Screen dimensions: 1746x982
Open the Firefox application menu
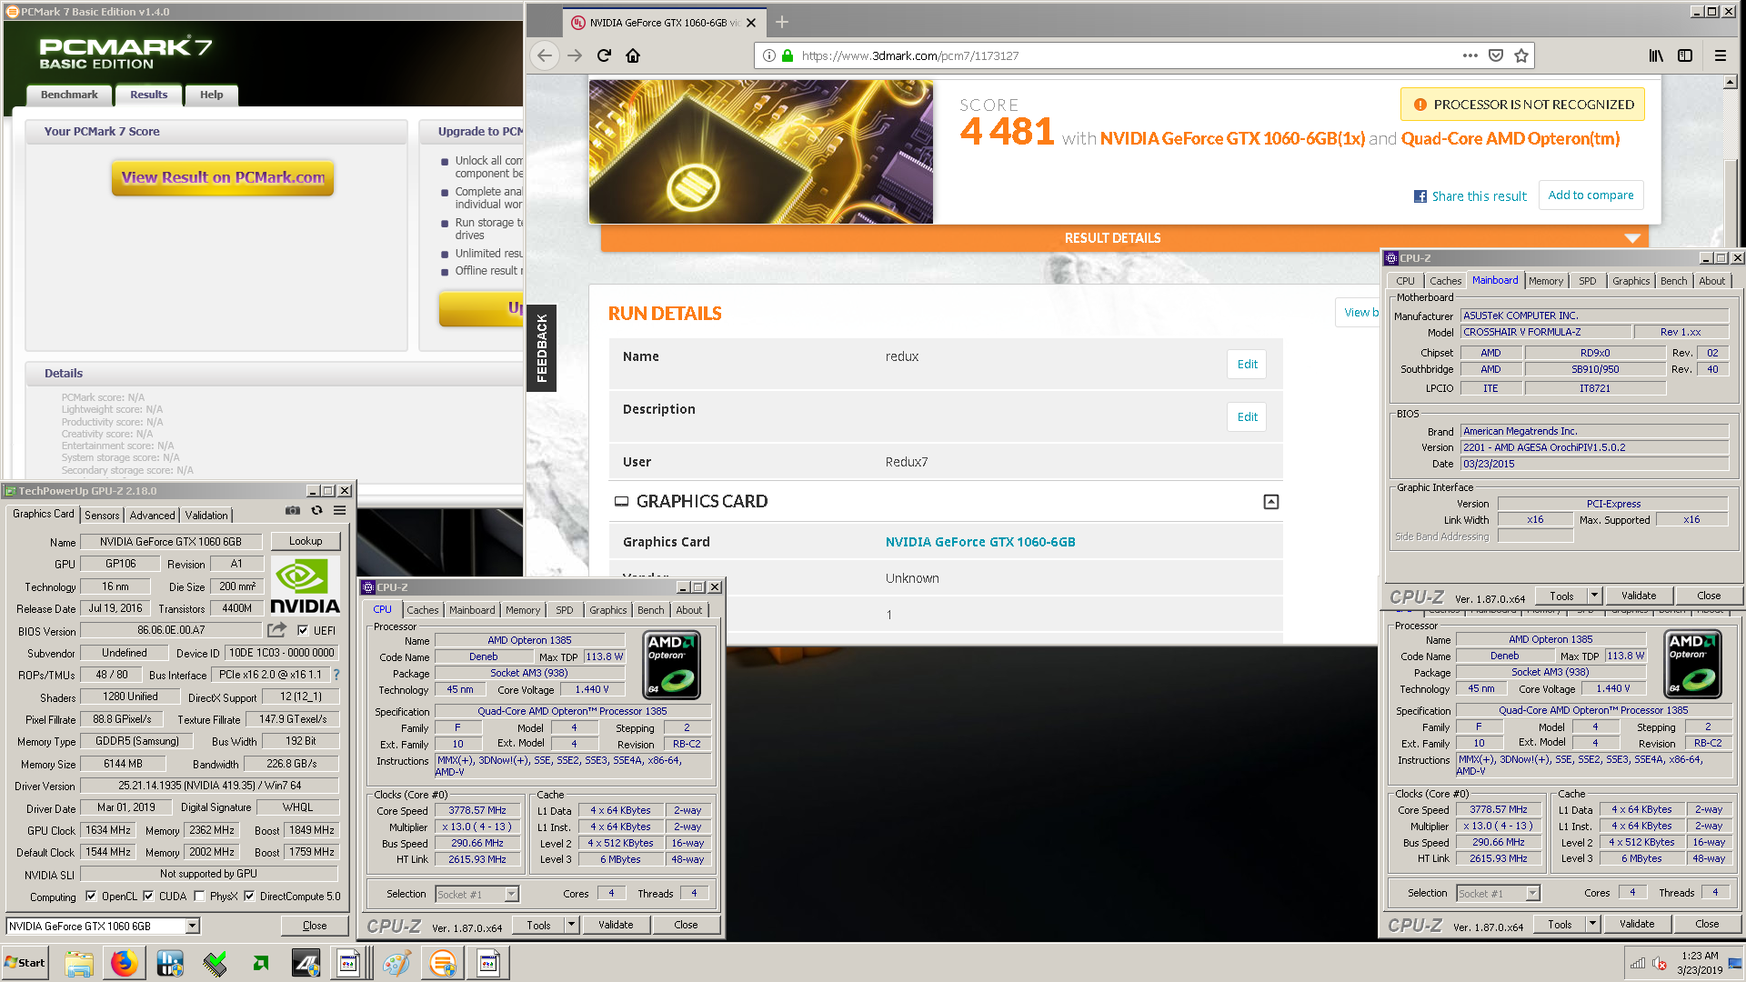click(1721, 55)
